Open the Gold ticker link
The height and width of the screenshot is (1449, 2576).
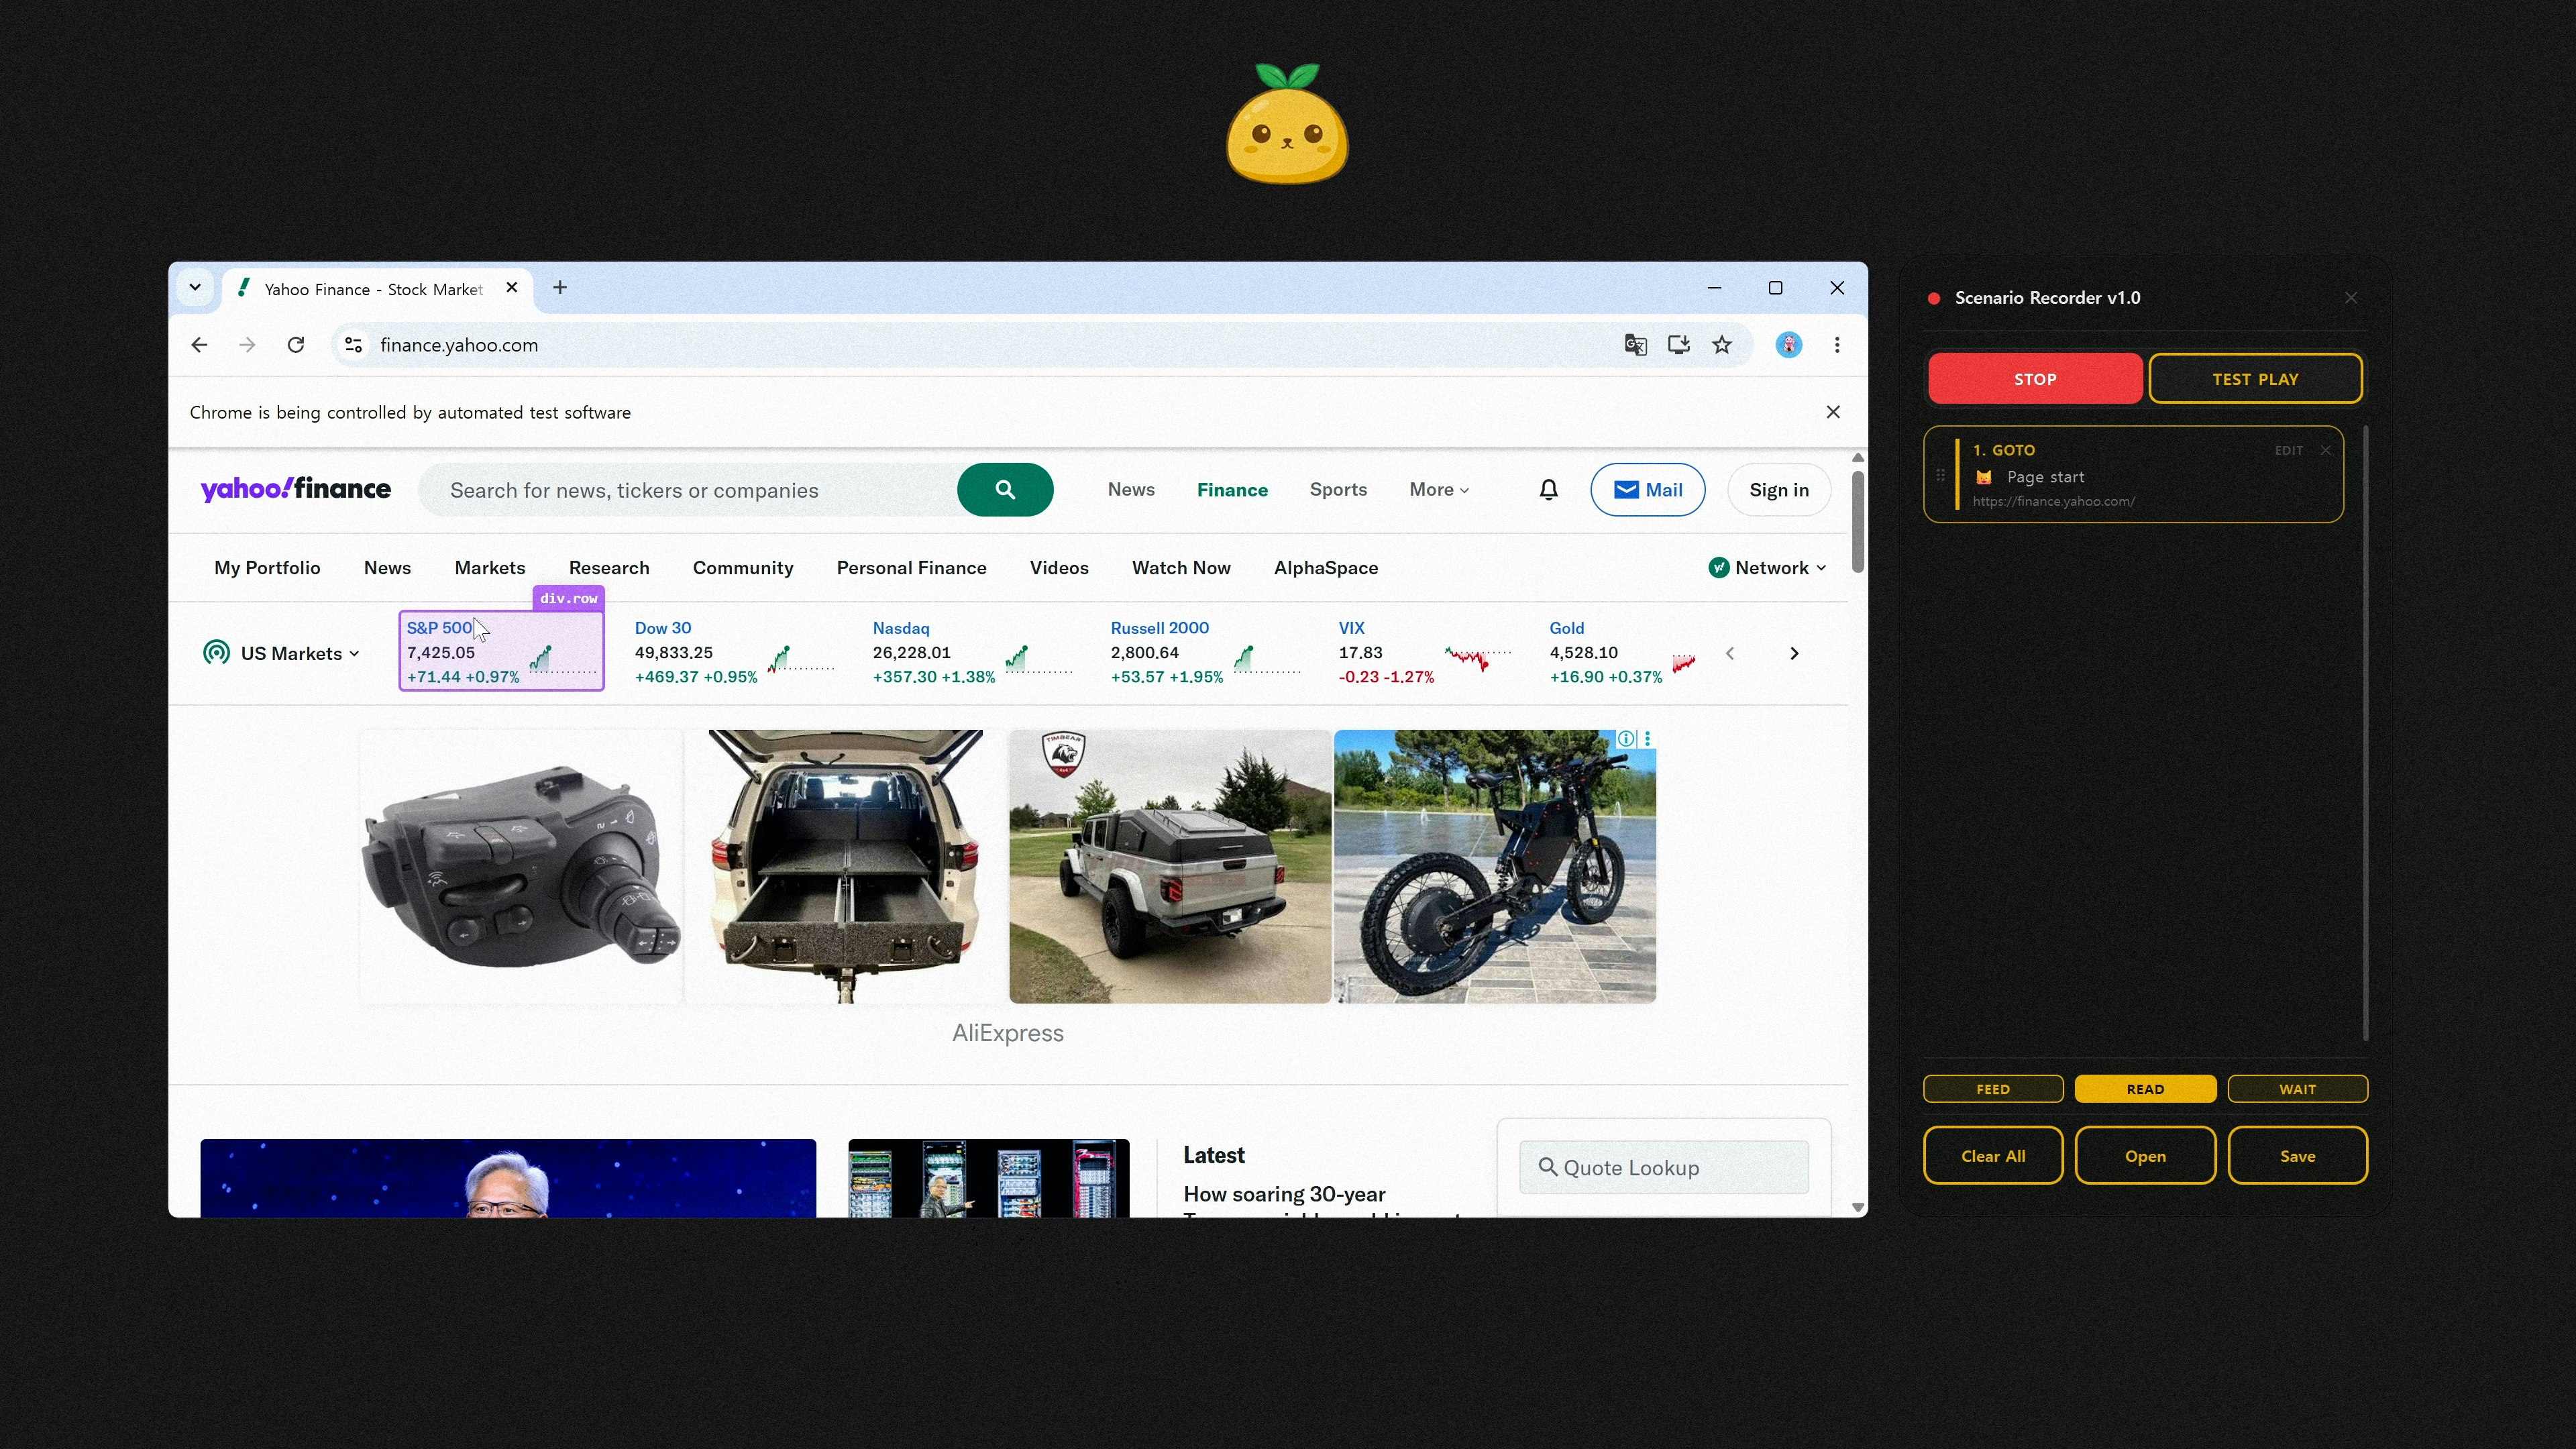tap(1566, 628)
